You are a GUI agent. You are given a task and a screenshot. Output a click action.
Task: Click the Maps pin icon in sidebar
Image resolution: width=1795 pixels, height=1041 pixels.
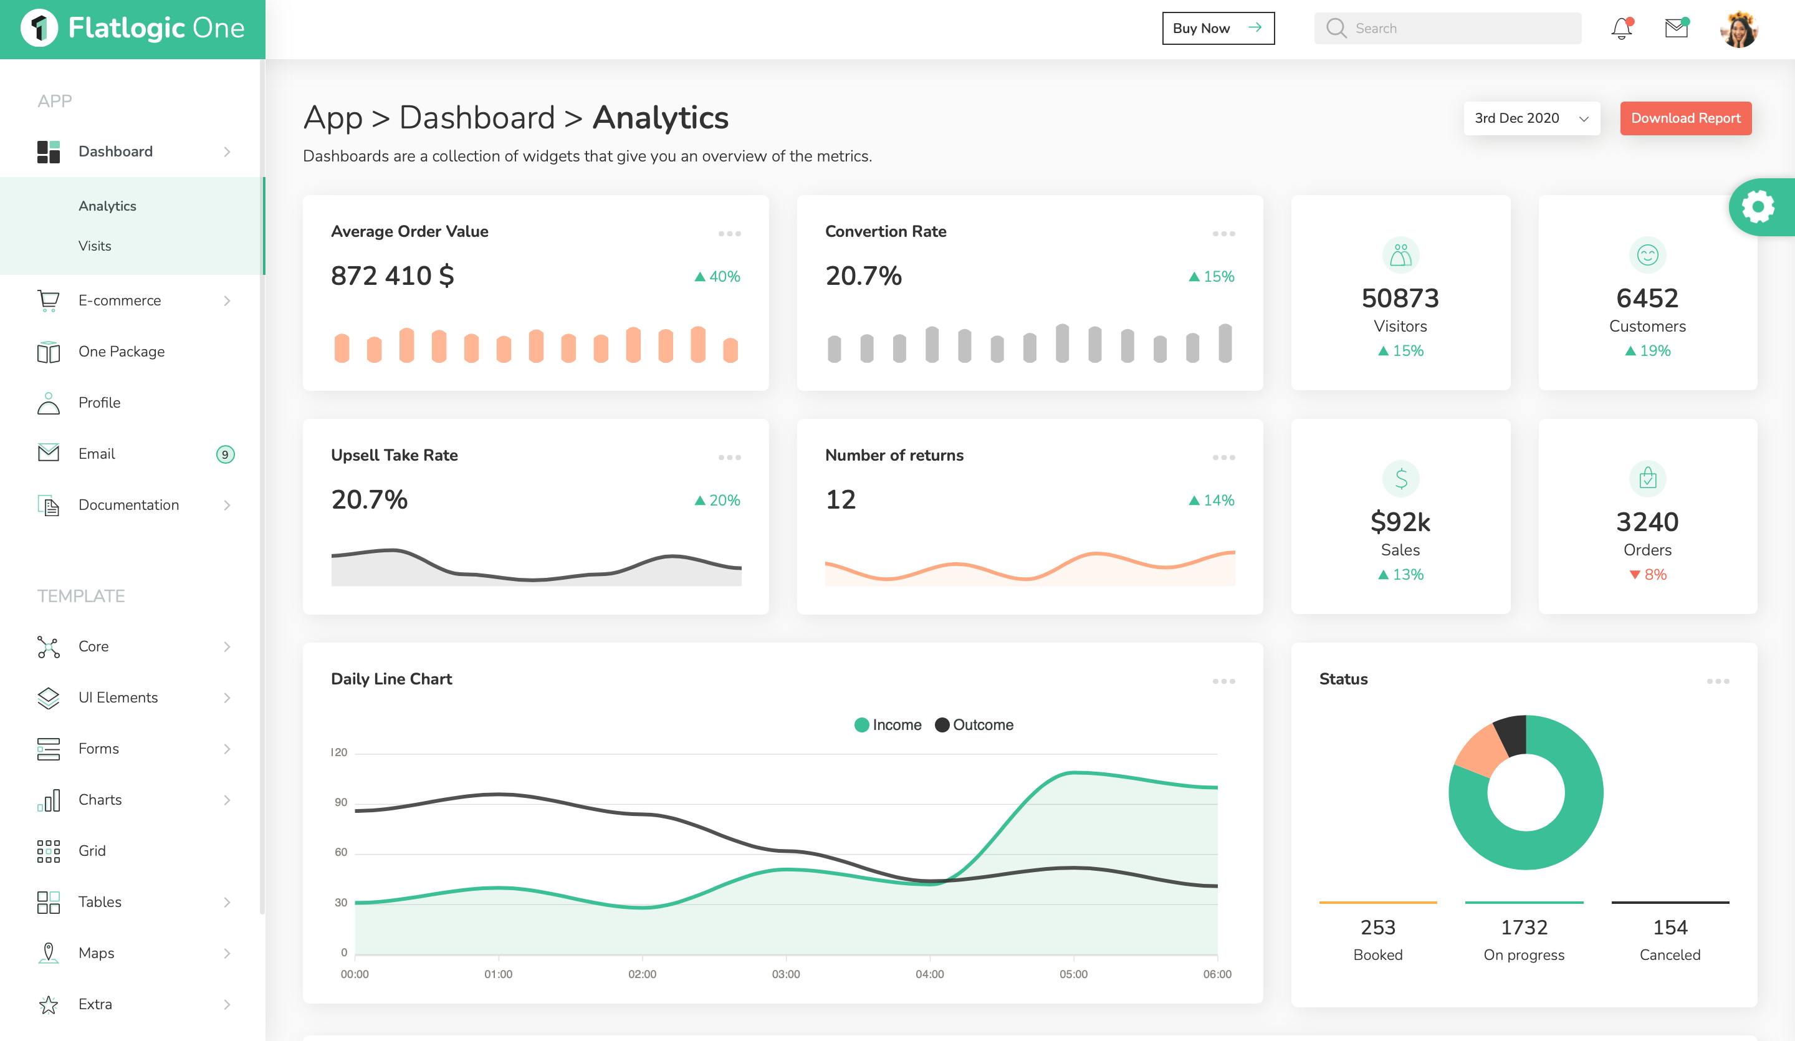click(x=49, y=953)
